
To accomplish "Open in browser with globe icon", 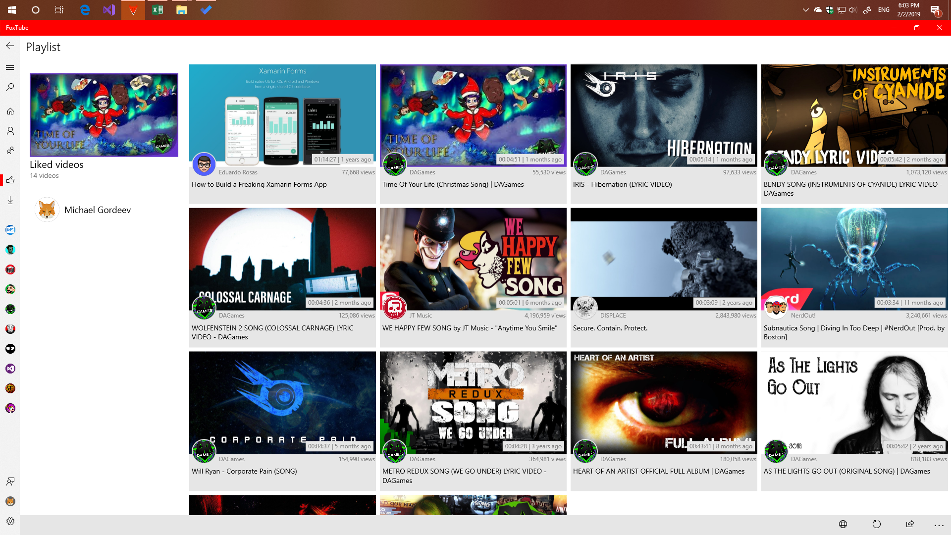I will (843, 524).
